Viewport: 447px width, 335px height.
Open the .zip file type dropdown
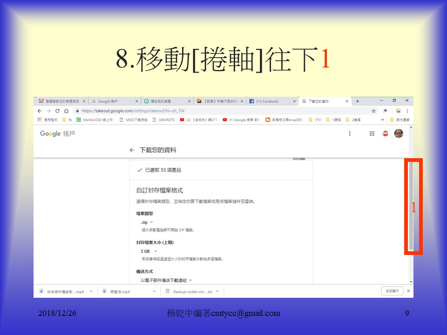(x=147, y=222)
